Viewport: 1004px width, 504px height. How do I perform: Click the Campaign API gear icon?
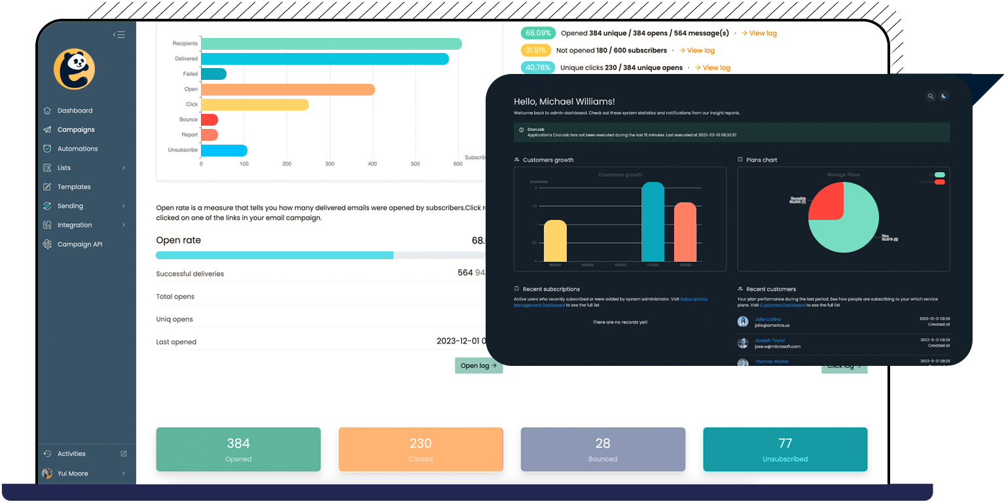click(x=47, y=244)
